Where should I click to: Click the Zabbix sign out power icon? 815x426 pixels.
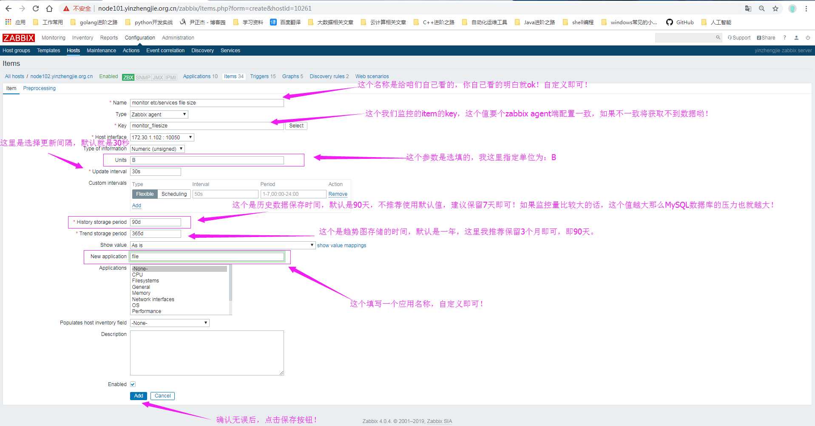click(808, 37)
